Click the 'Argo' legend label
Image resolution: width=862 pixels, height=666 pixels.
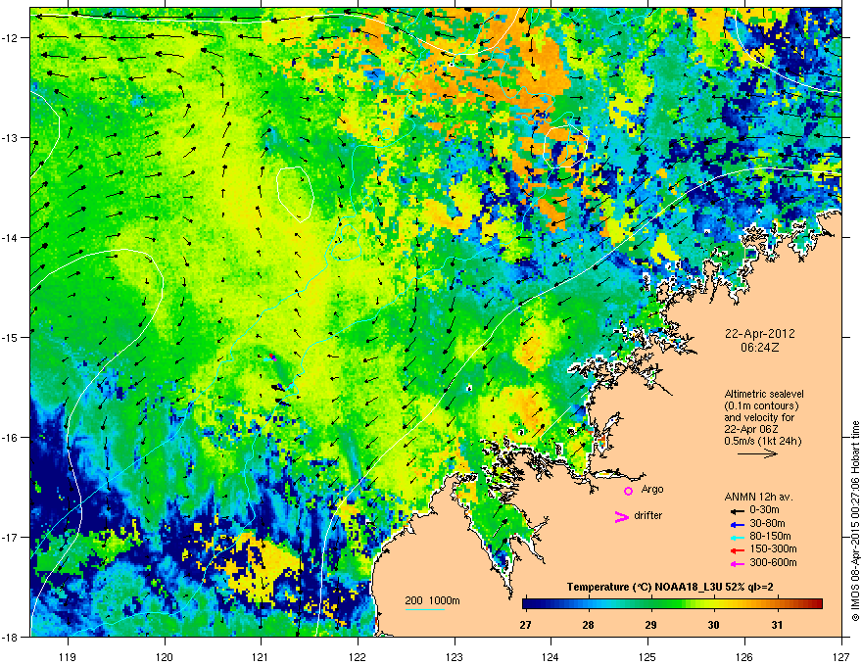[x=652, y=489]
